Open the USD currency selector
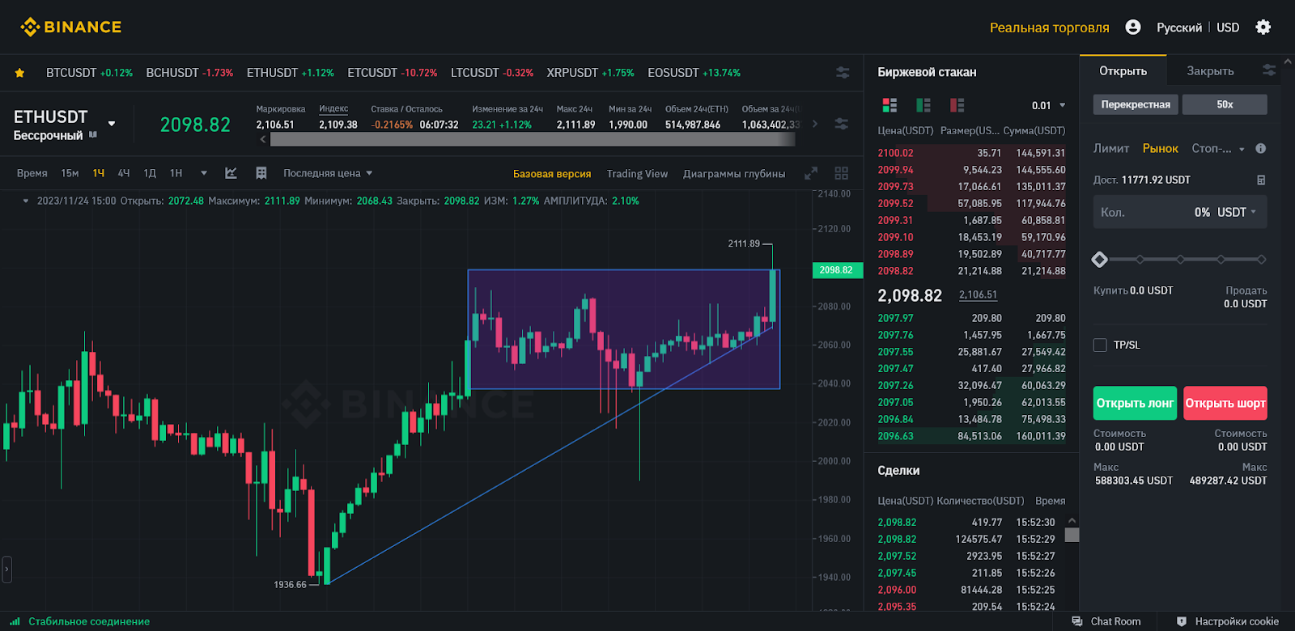Screen dimensions: 1295x631 coord(1228,28)
